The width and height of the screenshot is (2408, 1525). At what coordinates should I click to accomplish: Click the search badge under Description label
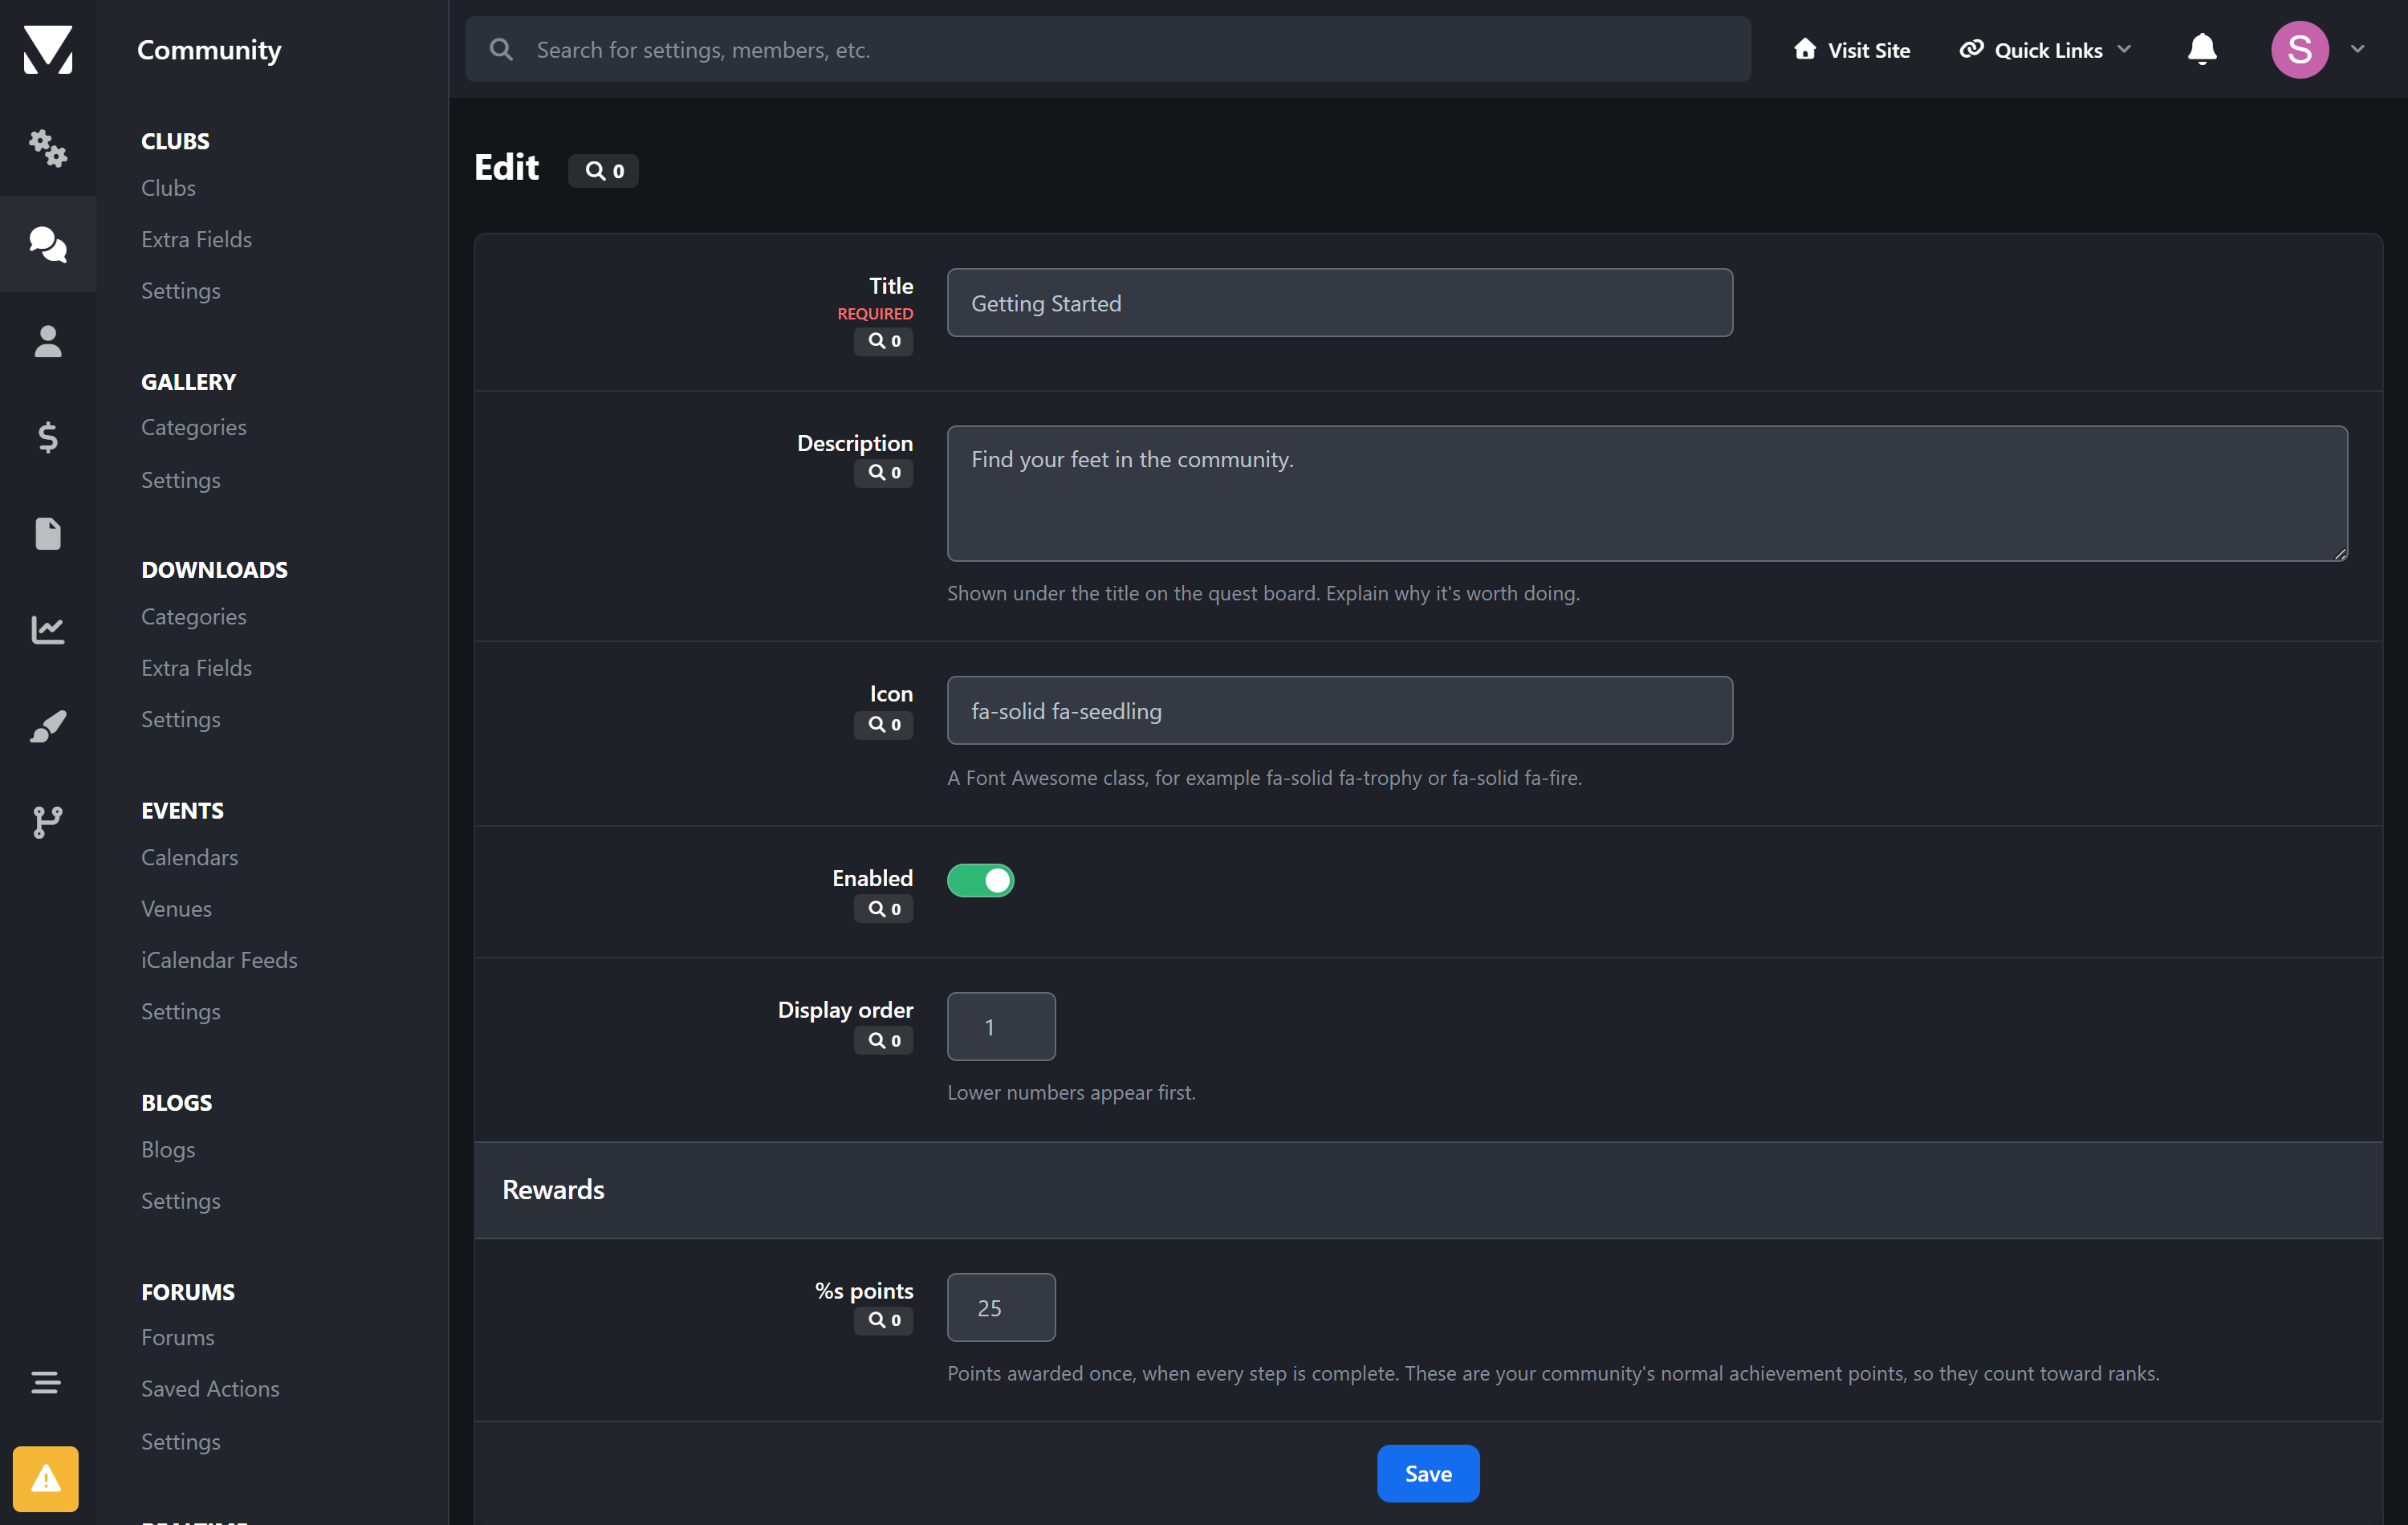(x=884, y=472)
